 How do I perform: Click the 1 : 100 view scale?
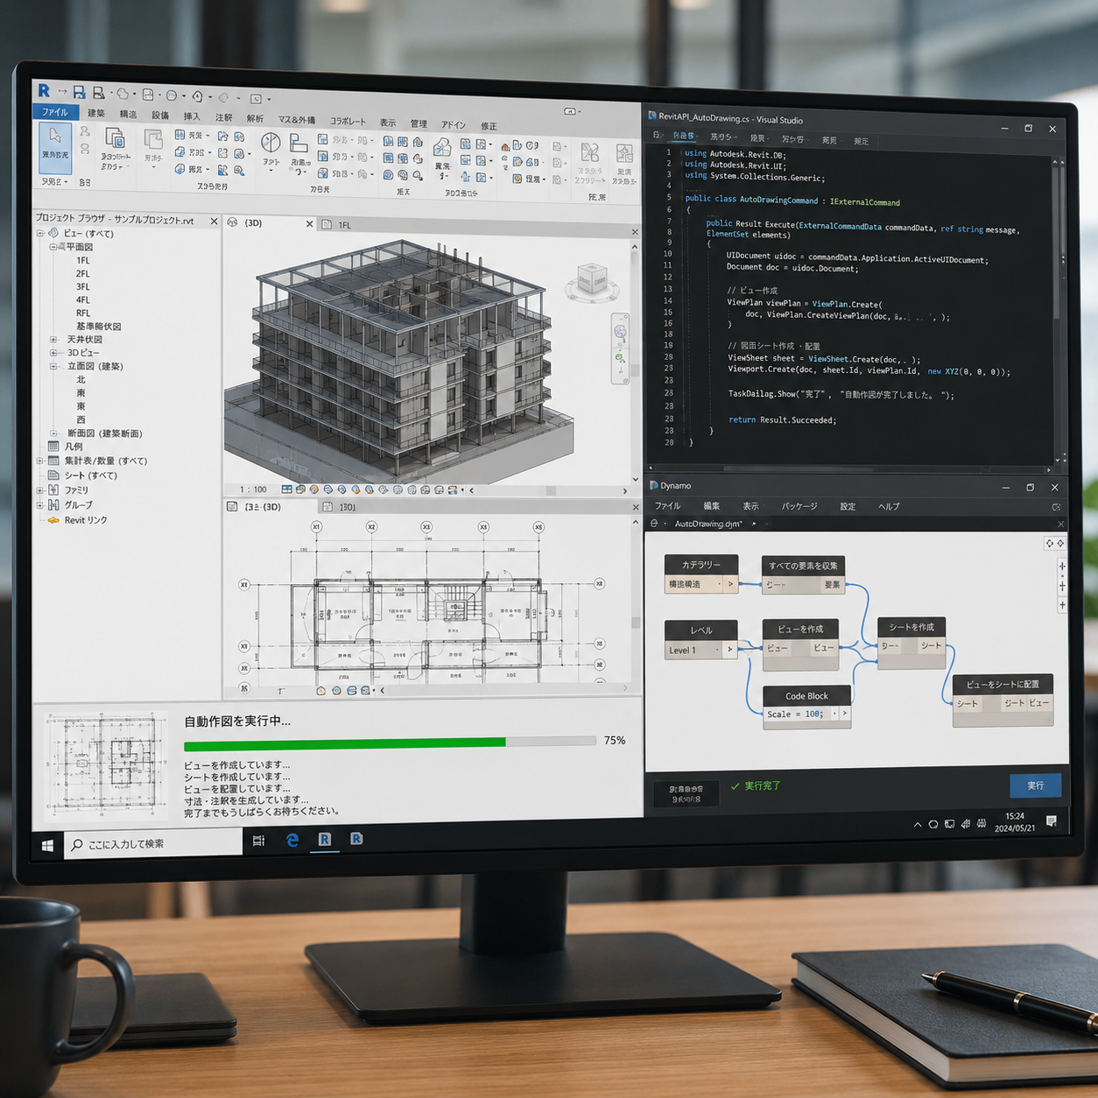[x=253, y=489]
